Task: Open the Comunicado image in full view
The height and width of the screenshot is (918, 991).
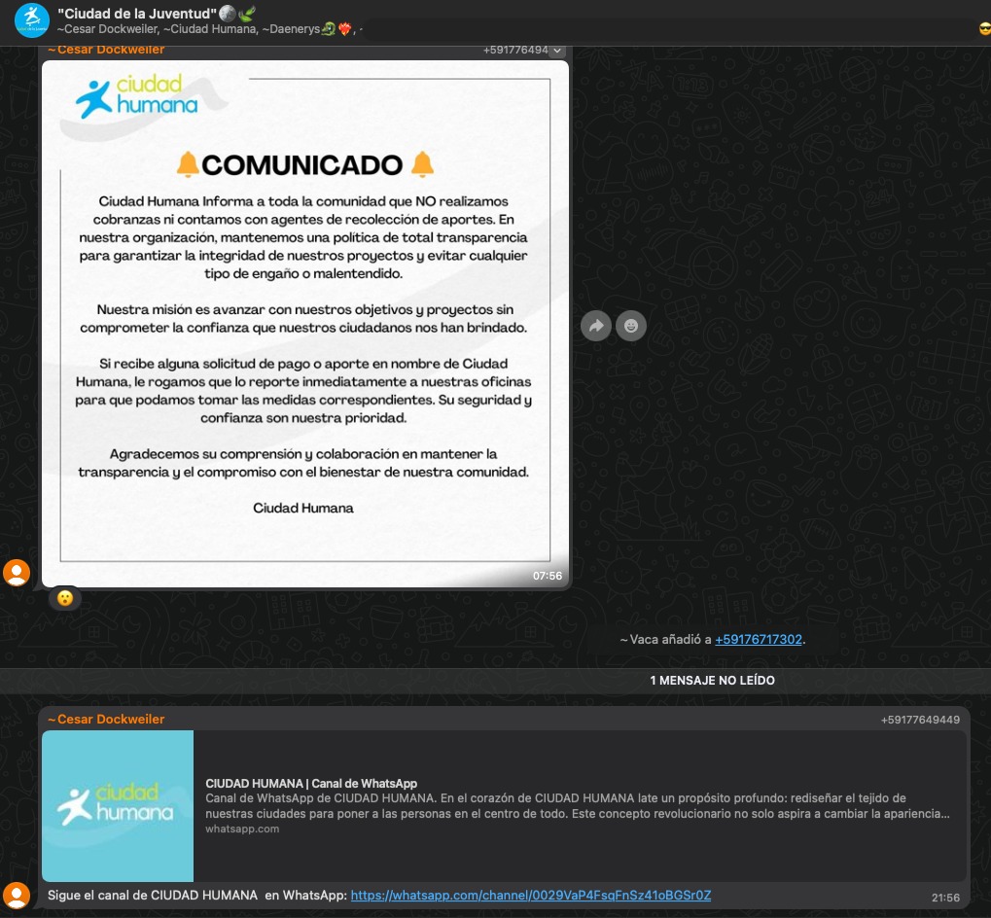Action: click(304, 321)
